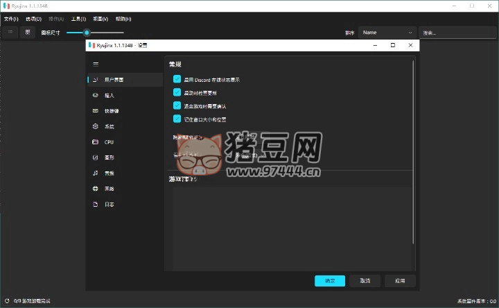This screenshot has height=308, width=499.
Task: Open the 音频 (Audio) music note icon
Action: pyautogui.click(x=95, y=173)
